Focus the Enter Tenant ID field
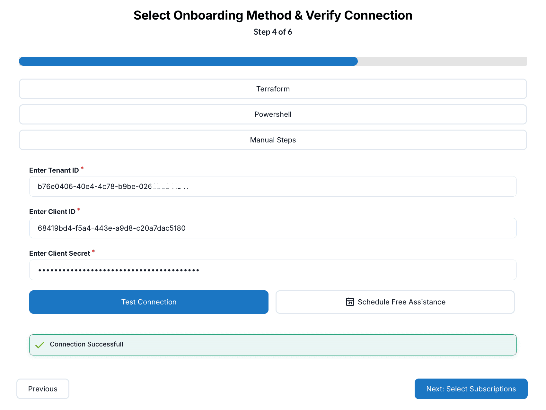Viewport: 546px width, 410px height. 273,186
